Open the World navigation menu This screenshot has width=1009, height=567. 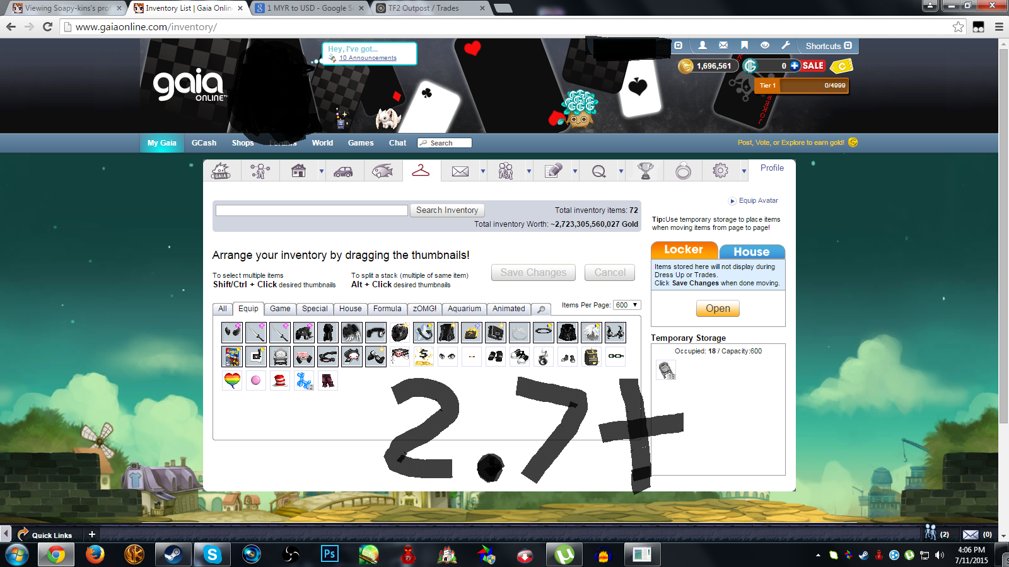(x=322, y=143)
